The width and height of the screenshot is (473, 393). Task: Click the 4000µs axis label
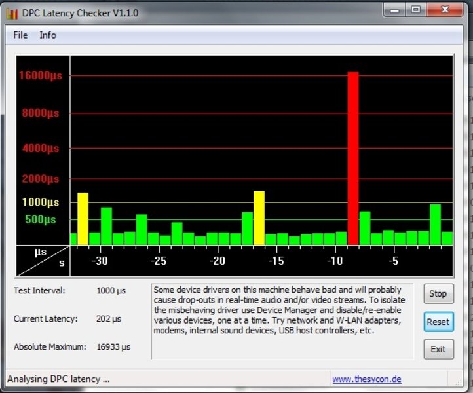[41, 149]
